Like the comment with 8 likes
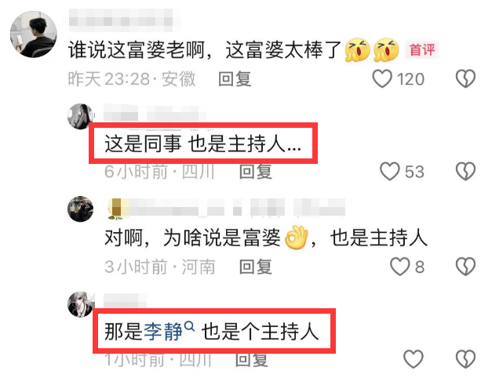 [x=400, y=267]
